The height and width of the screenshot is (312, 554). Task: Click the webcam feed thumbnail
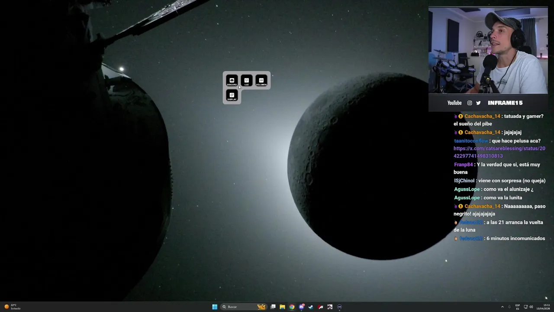488,50
